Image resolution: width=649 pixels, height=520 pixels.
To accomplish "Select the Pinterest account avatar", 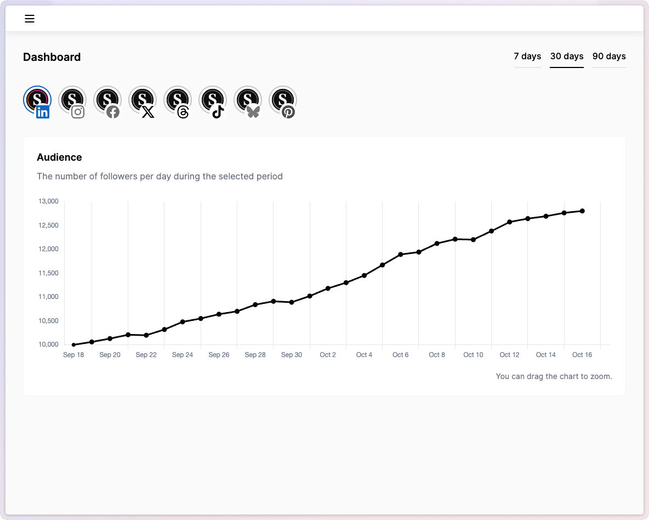I will point(283,100).
